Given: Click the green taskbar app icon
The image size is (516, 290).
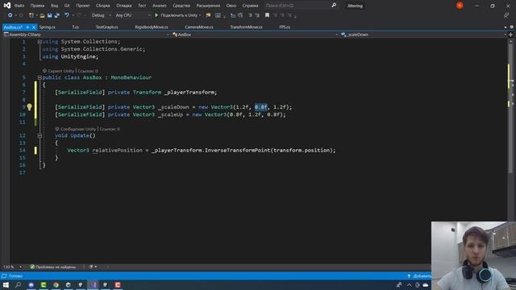Looking at the screenshot, I should click(x=44, y=284).
